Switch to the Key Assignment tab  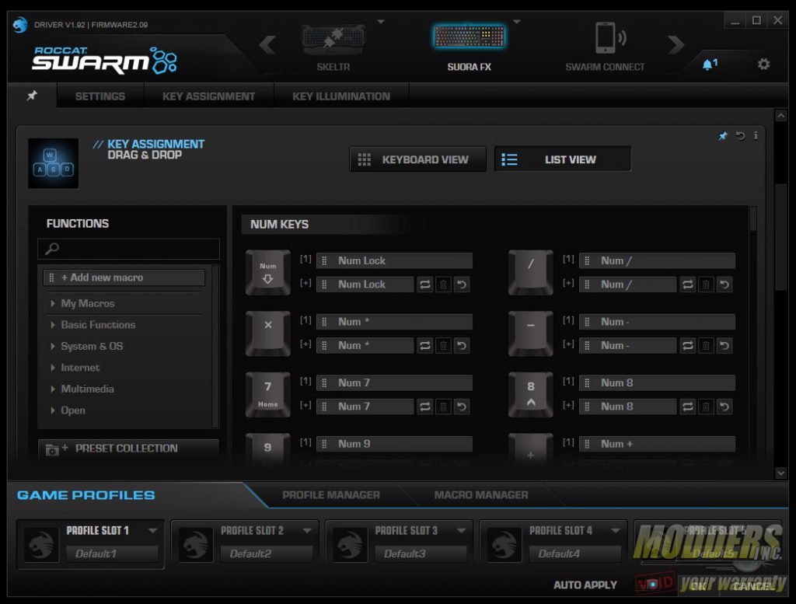208,96
